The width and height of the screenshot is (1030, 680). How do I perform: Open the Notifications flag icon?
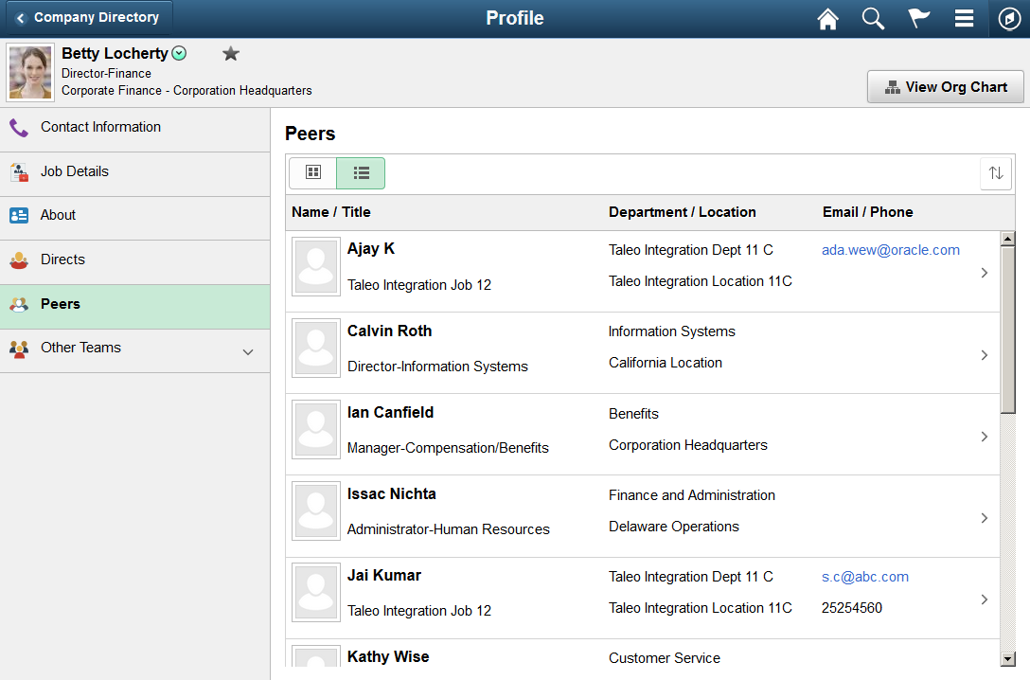(x=918, y=18)
